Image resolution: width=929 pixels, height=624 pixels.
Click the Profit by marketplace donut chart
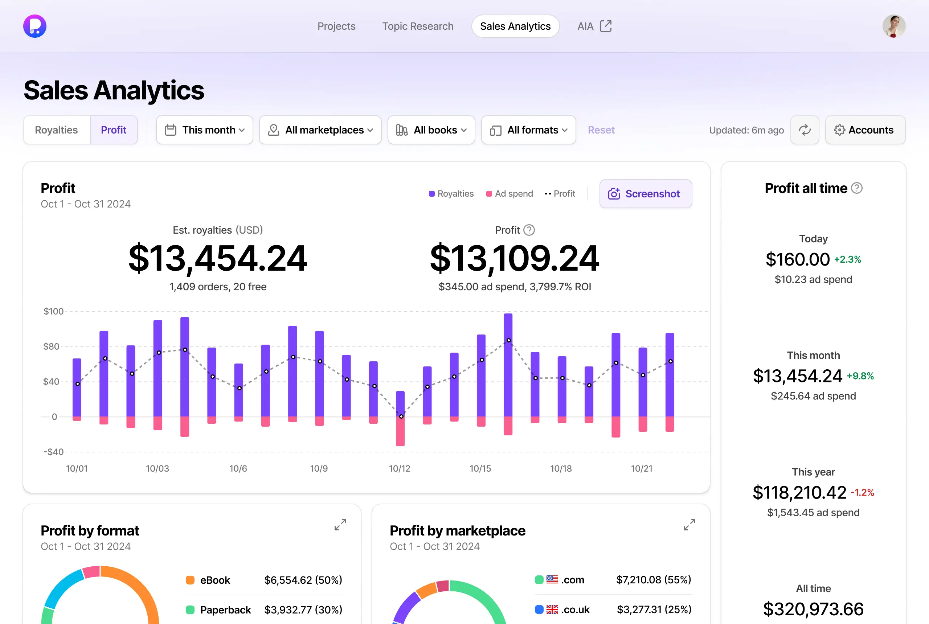click(449, 602)
